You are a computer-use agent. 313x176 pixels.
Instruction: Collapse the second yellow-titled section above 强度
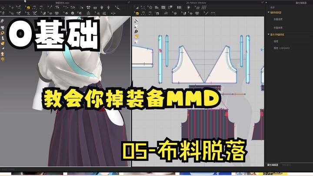coord(269,34)
